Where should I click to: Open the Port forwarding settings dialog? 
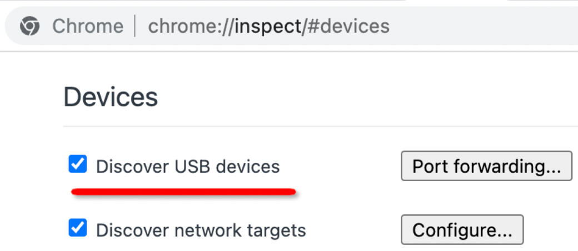tap(487, 166)
